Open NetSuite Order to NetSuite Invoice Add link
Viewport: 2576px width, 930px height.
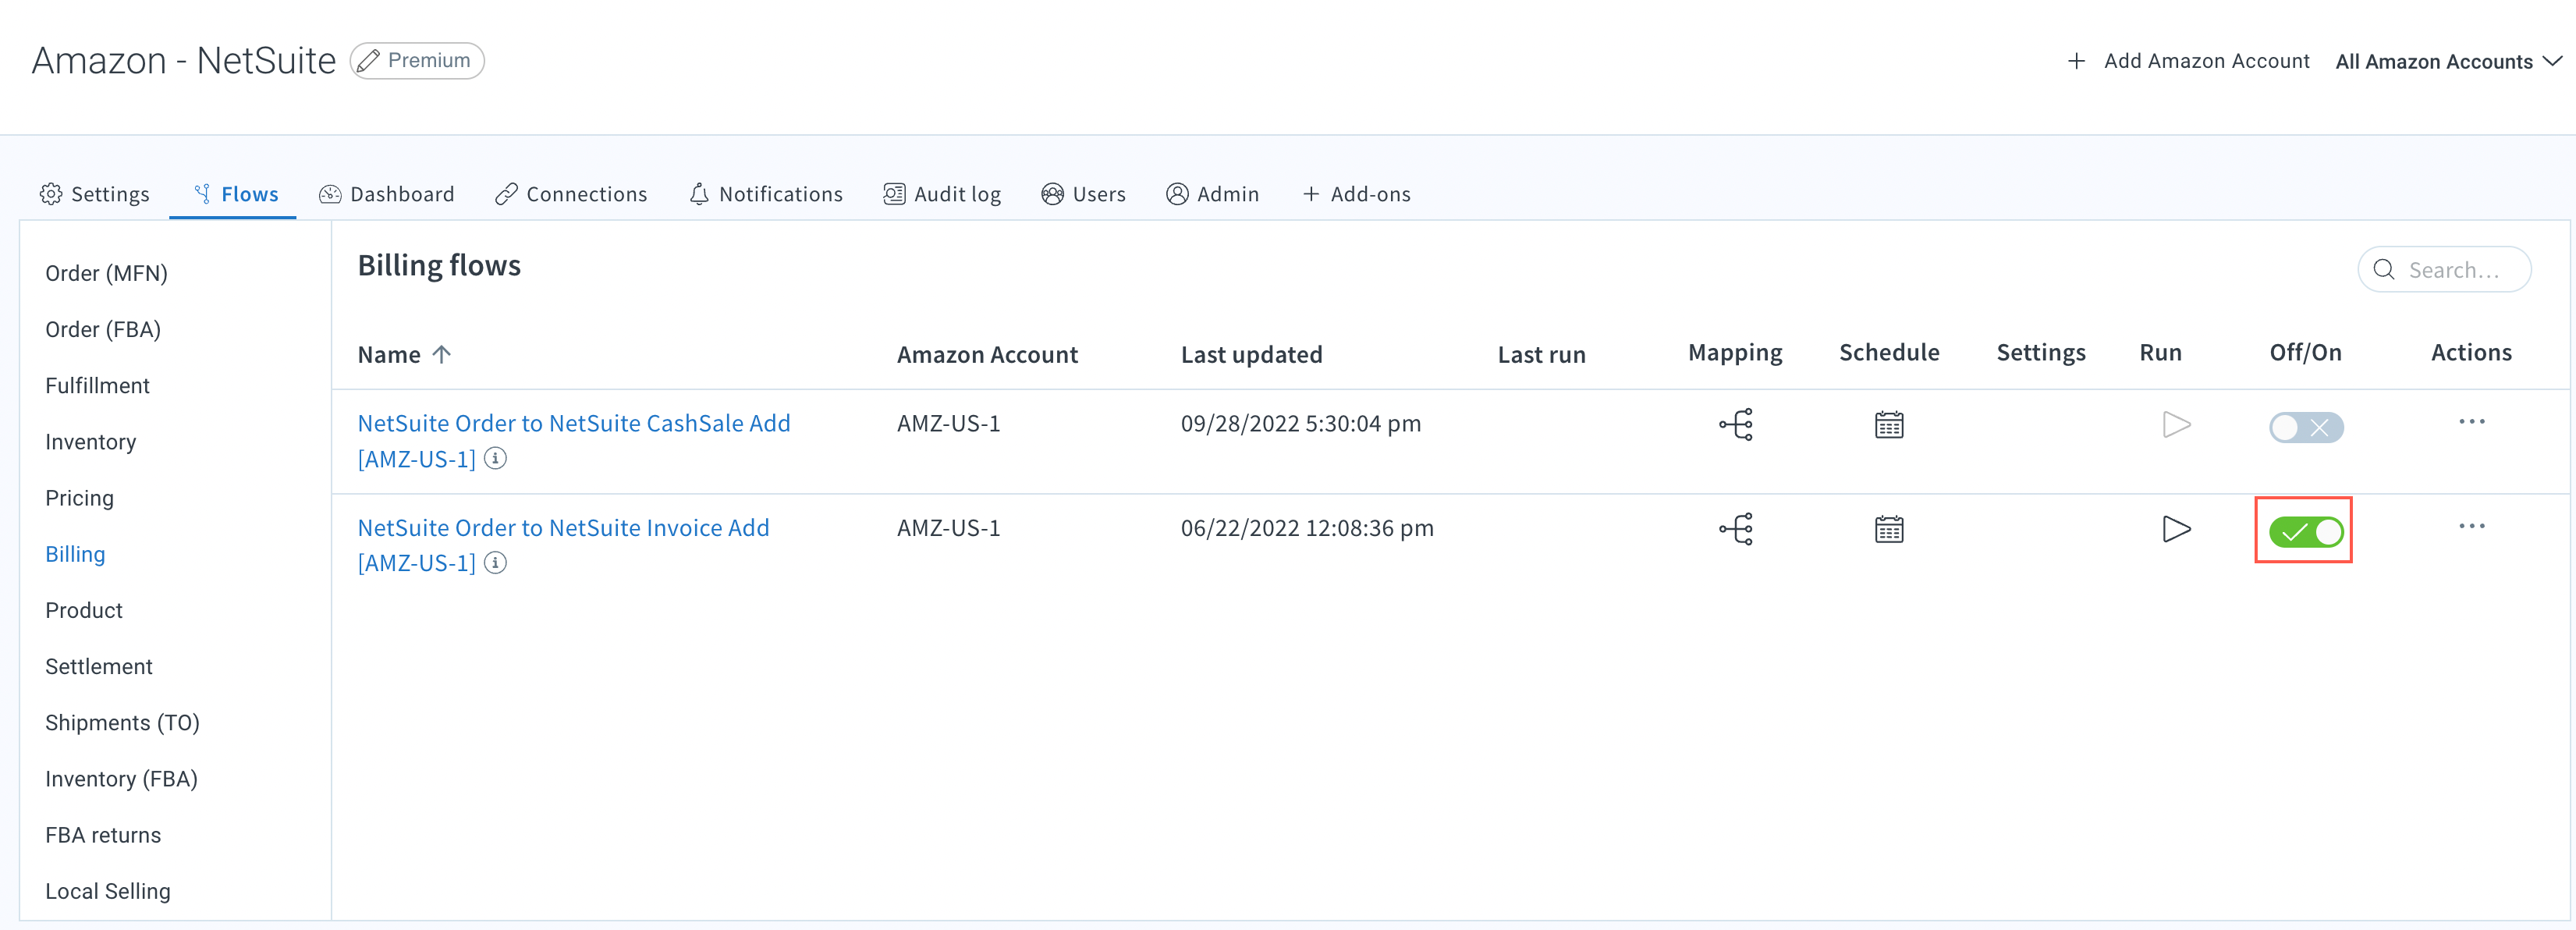click(x=564, y=545)
